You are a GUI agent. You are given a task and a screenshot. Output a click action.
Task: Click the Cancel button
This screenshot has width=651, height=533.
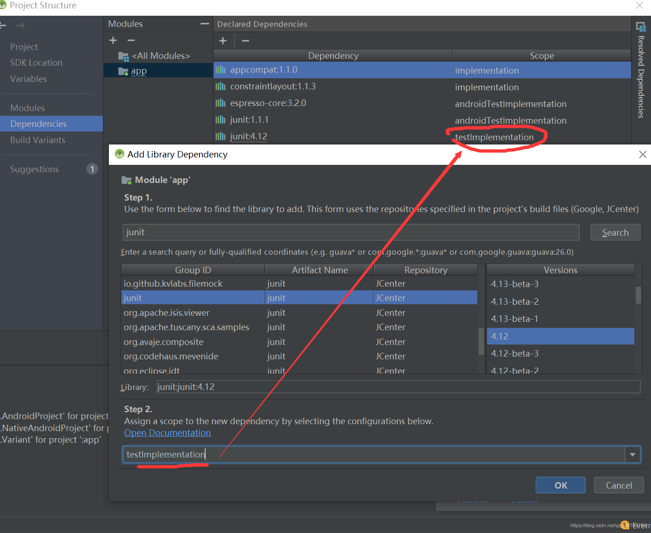(619, 485)
